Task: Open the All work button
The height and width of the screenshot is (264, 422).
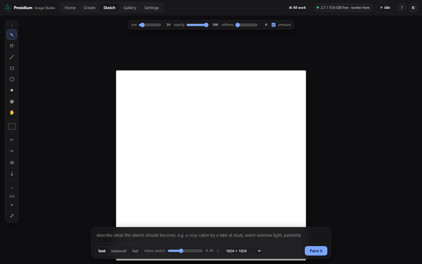Action: tap(297, 8)
